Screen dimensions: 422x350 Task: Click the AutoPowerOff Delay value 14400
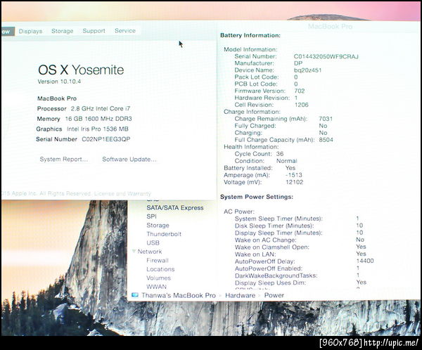point(365,261)
